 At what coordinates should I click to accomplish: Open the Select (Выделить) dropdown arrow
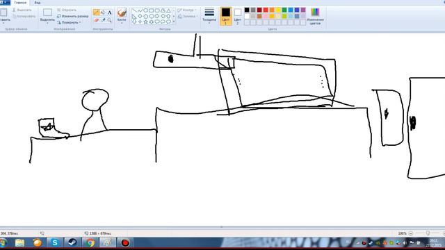pyautogui.click(x=47, y=23)
